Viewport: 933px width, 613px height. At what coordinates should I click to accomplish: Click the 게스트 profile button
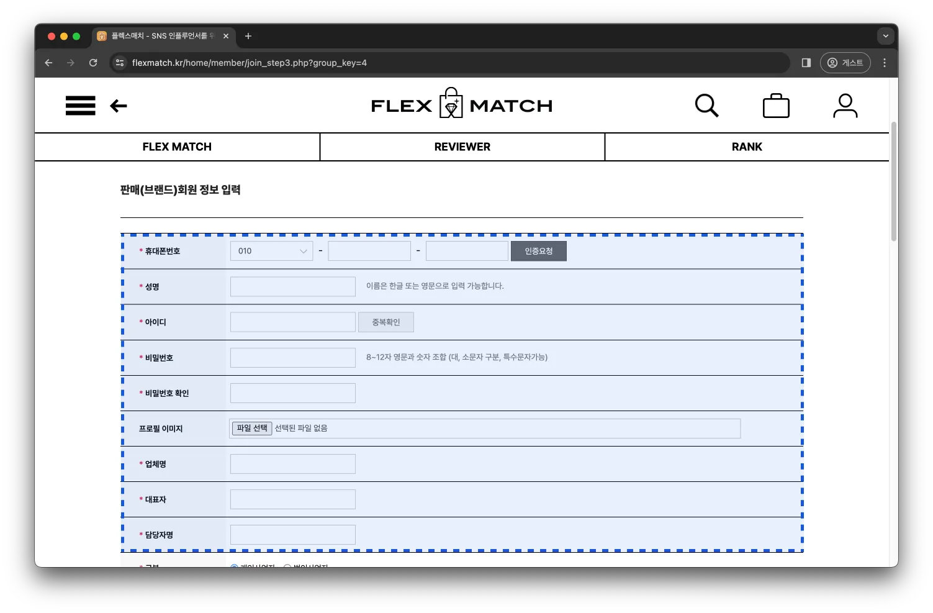[845, 63]
